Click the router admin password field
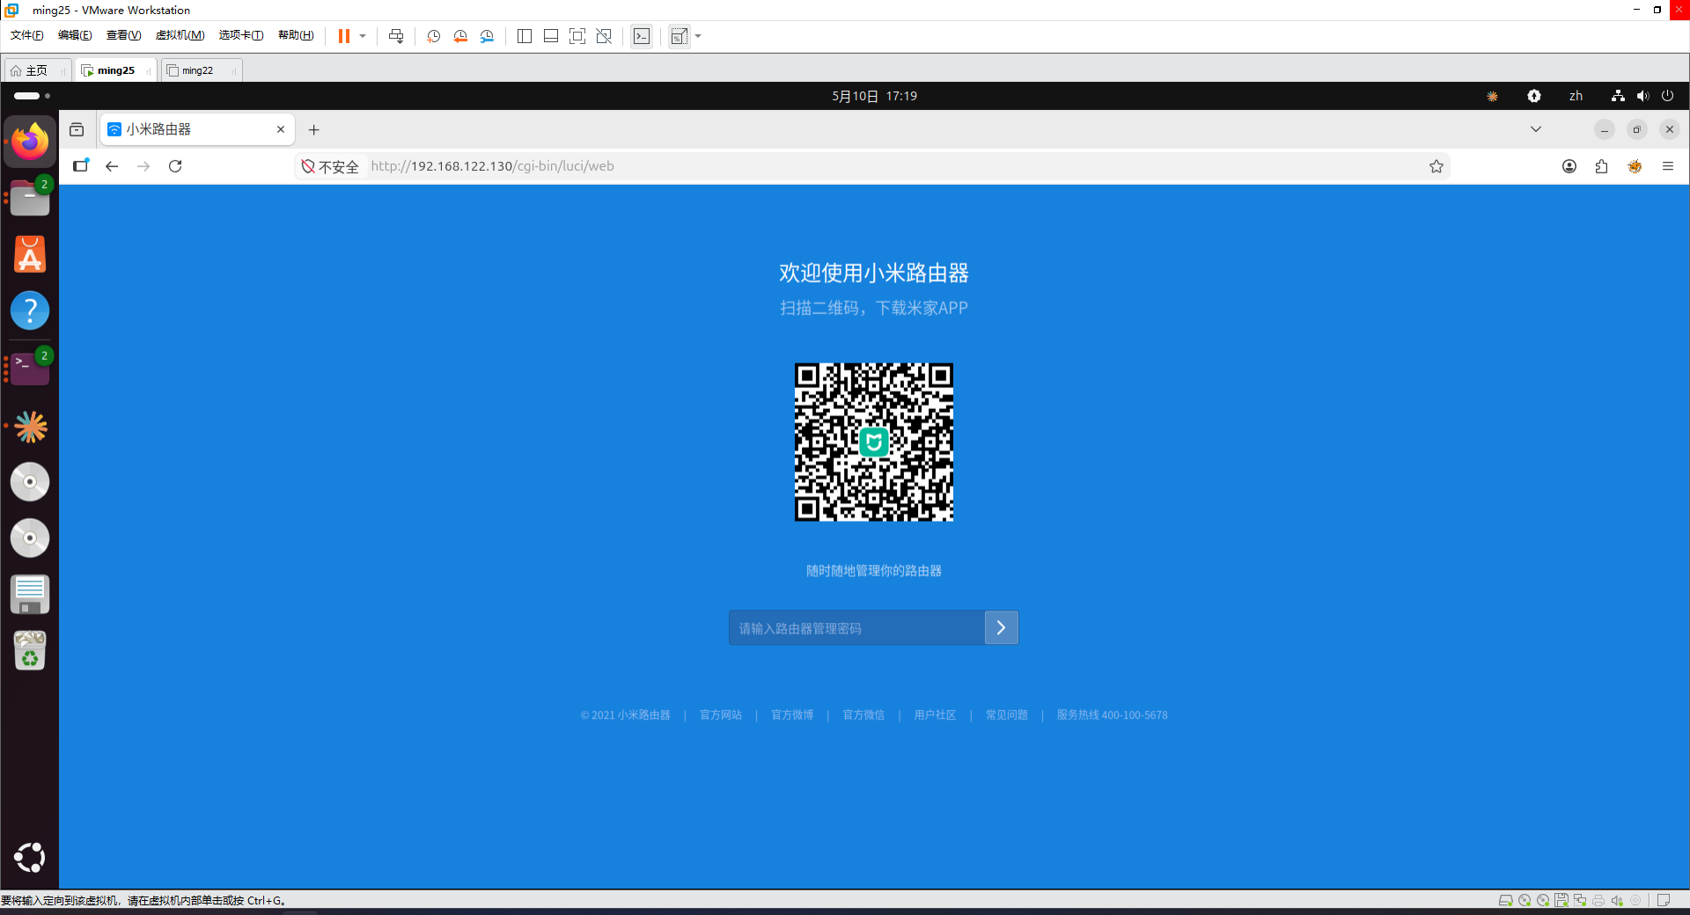1690x915 pixels. pyautogui.click(x=856, y=628)
